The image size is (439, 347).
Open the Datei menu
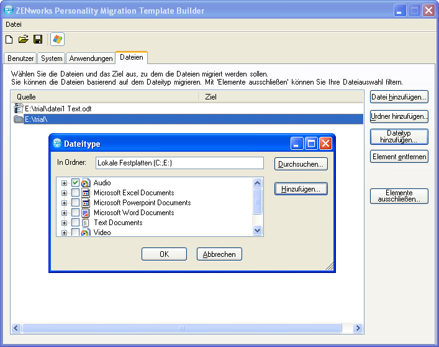[14, 24]
